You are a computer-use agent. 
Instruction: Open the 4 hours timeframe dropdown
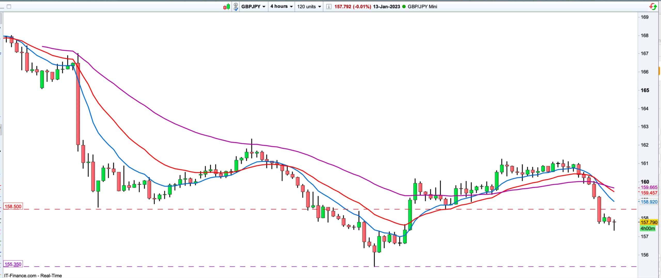point(281,6)
